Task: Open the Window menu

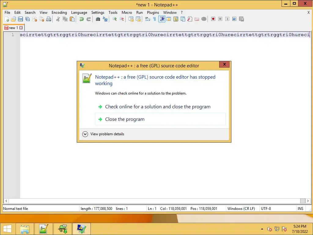Action: [170, 12]
